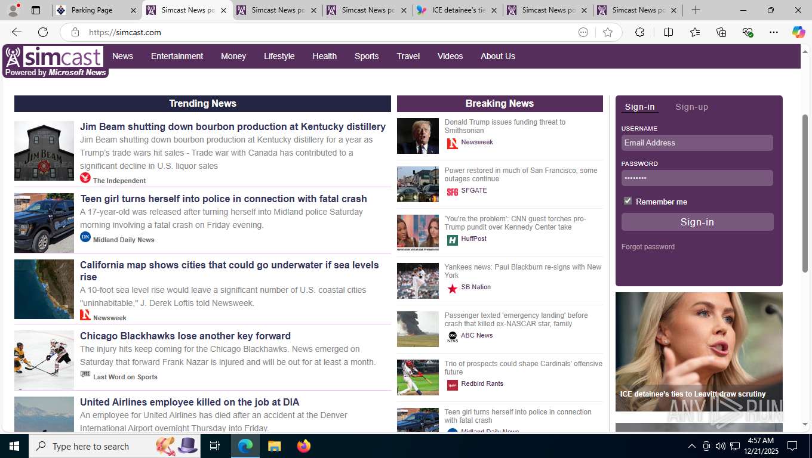The height and width of the screenshot is (458, 812).
Task: Open the Sports menu
Action: [x=367, y=56]
